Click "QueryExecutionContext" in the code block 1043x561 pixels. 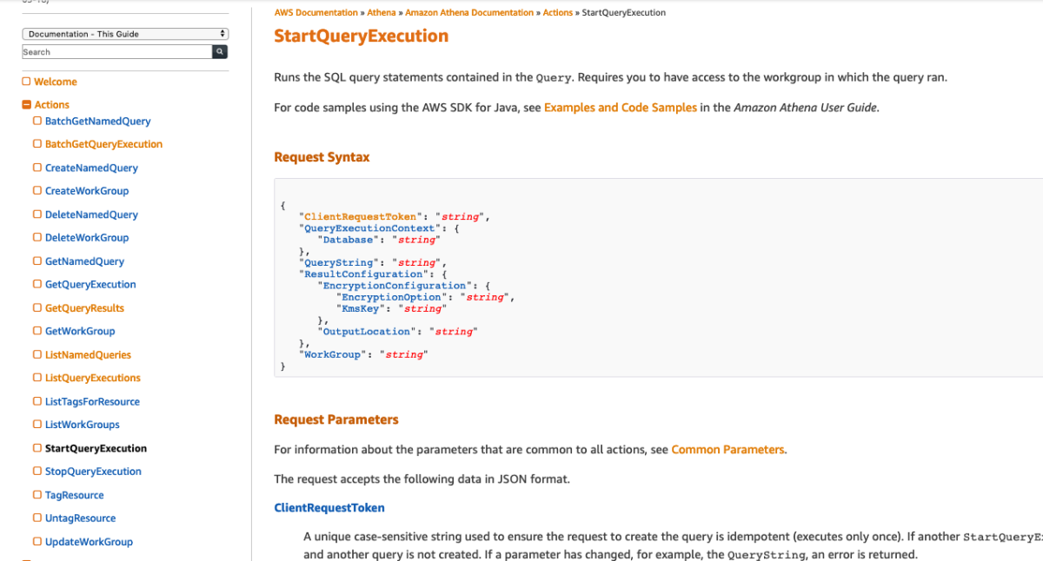369,228
